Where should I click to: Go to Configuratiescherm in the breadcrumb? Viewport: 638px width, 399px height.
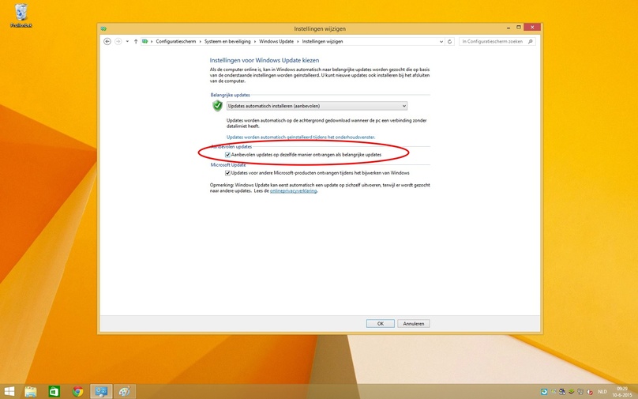(x=176, y=41)
